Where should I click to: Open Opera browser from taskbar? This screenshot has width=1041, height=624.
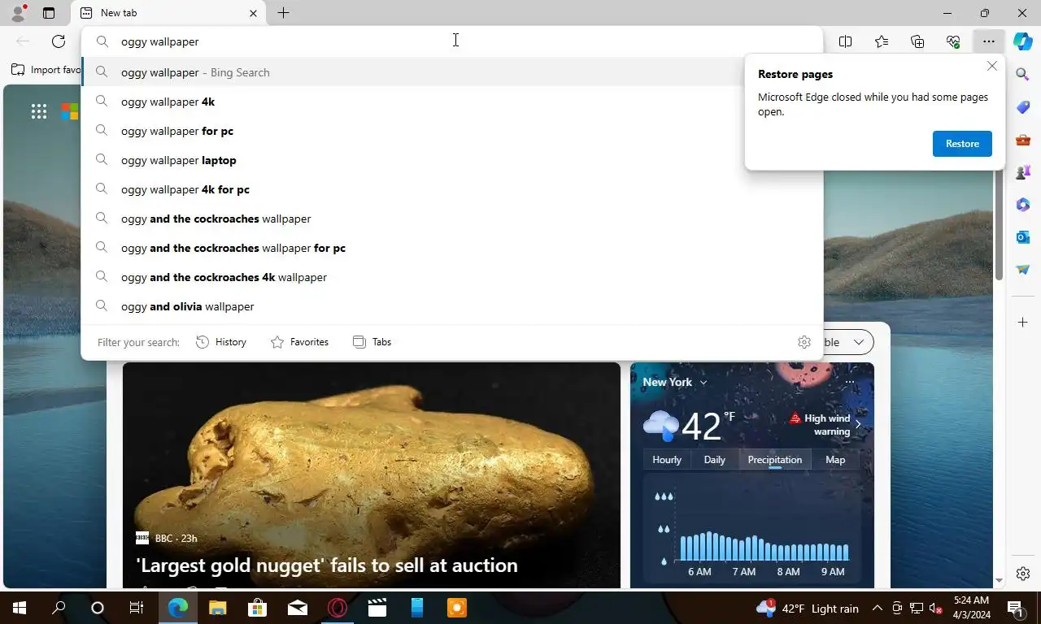337,608
